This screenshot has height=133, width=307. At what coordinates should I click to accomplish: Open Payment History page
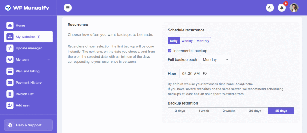(x=28, y=83)
